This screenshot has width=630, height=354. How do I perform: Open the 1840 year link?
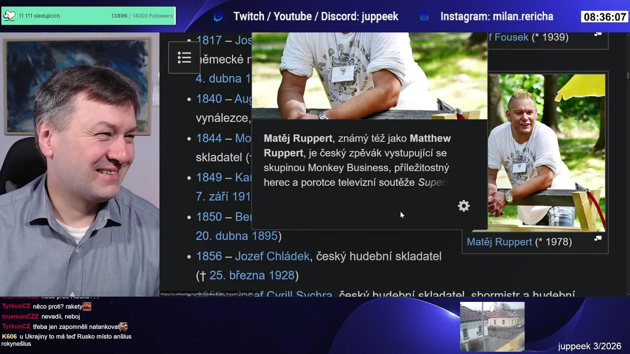[209, 99]
